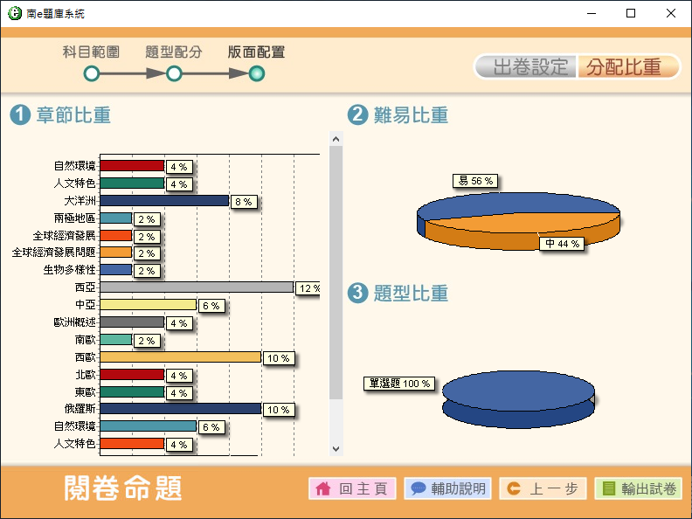Select the 分配比重 tab
This screenshot has width=692, height=519.
click(x=627, y=67)
